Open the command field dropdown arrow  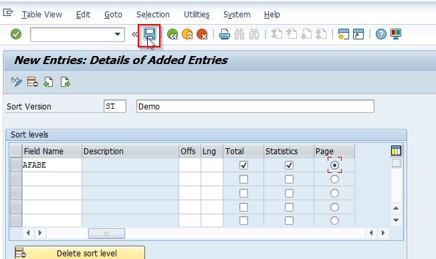pyautogui.click(x=118, y=35)
